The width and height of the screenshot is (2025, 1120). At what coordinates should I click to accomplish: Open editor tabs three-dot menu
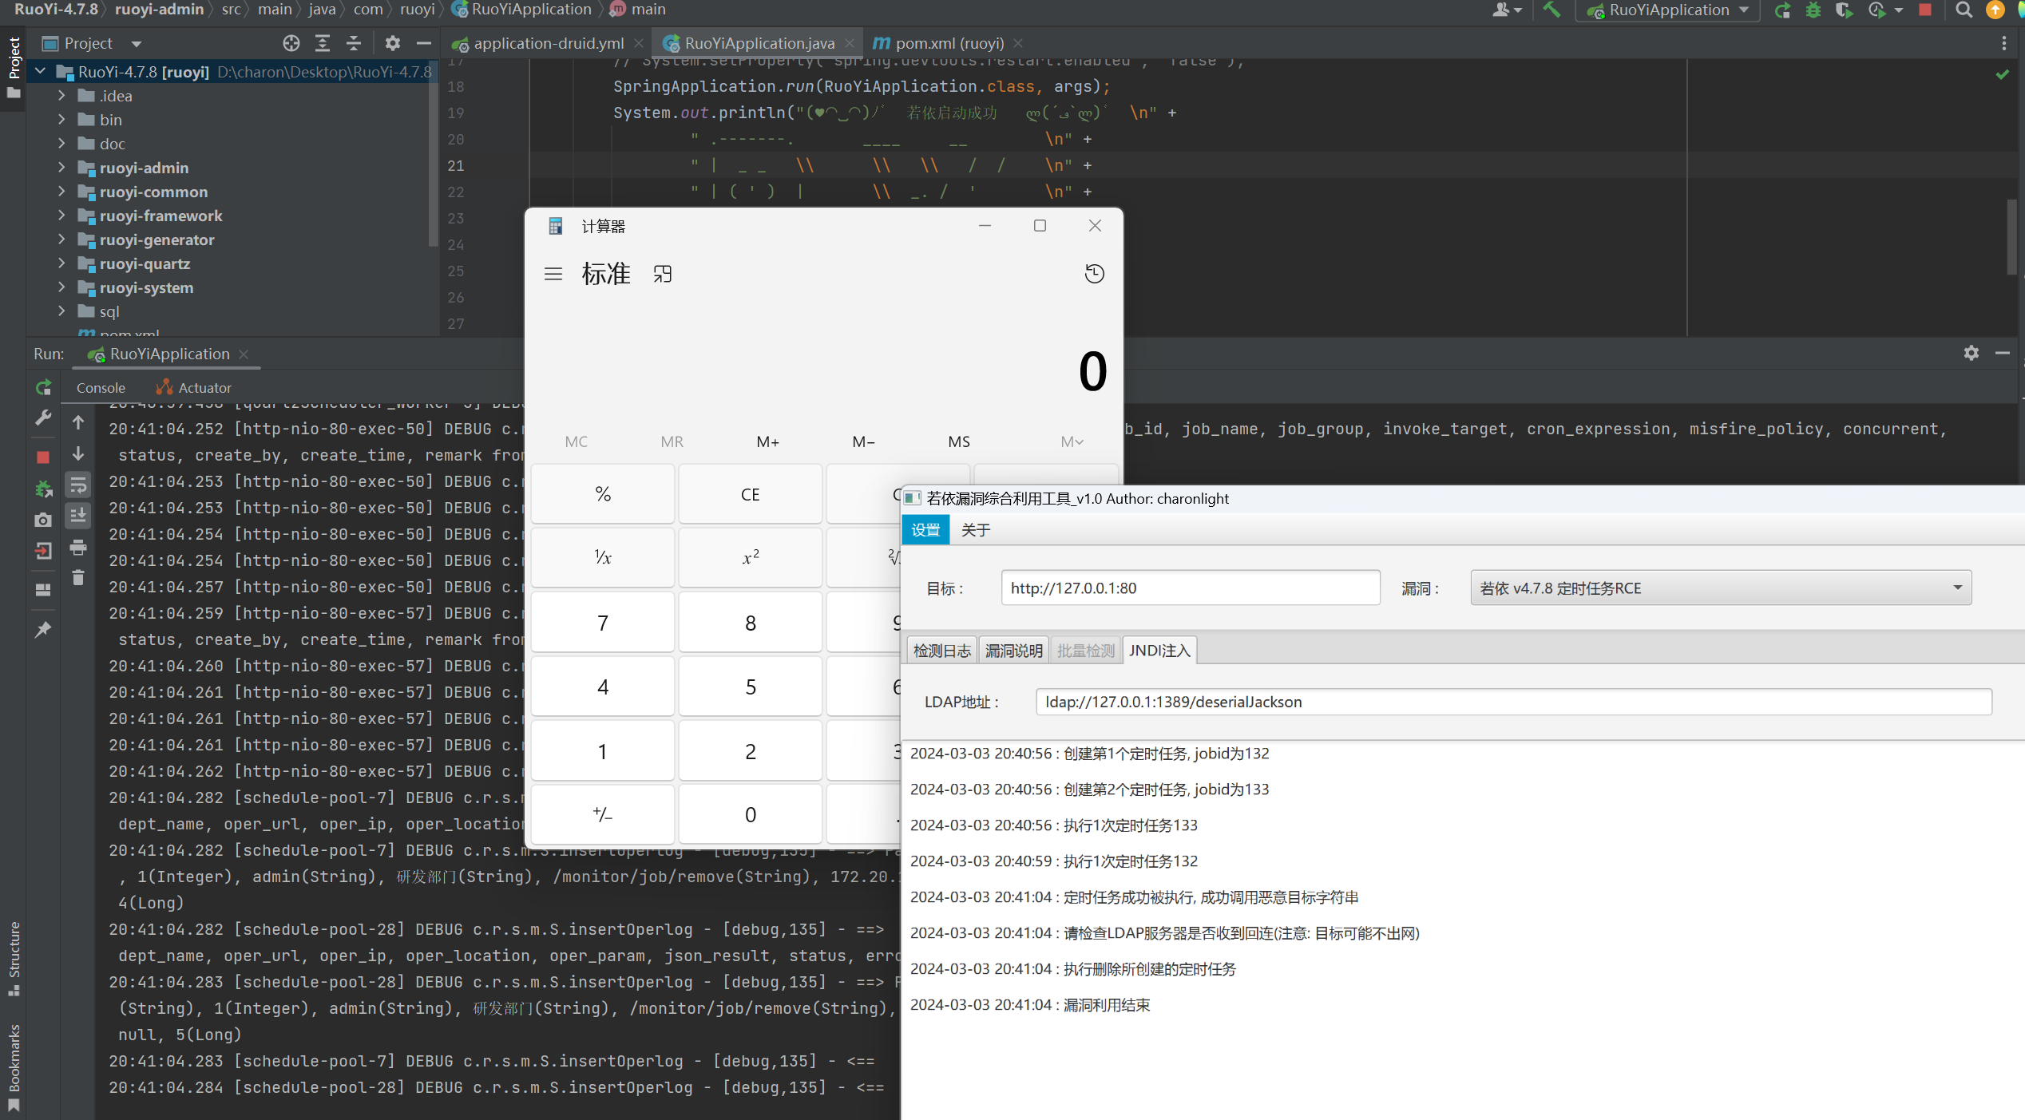pyautogui.click(x=2003, y=43)
